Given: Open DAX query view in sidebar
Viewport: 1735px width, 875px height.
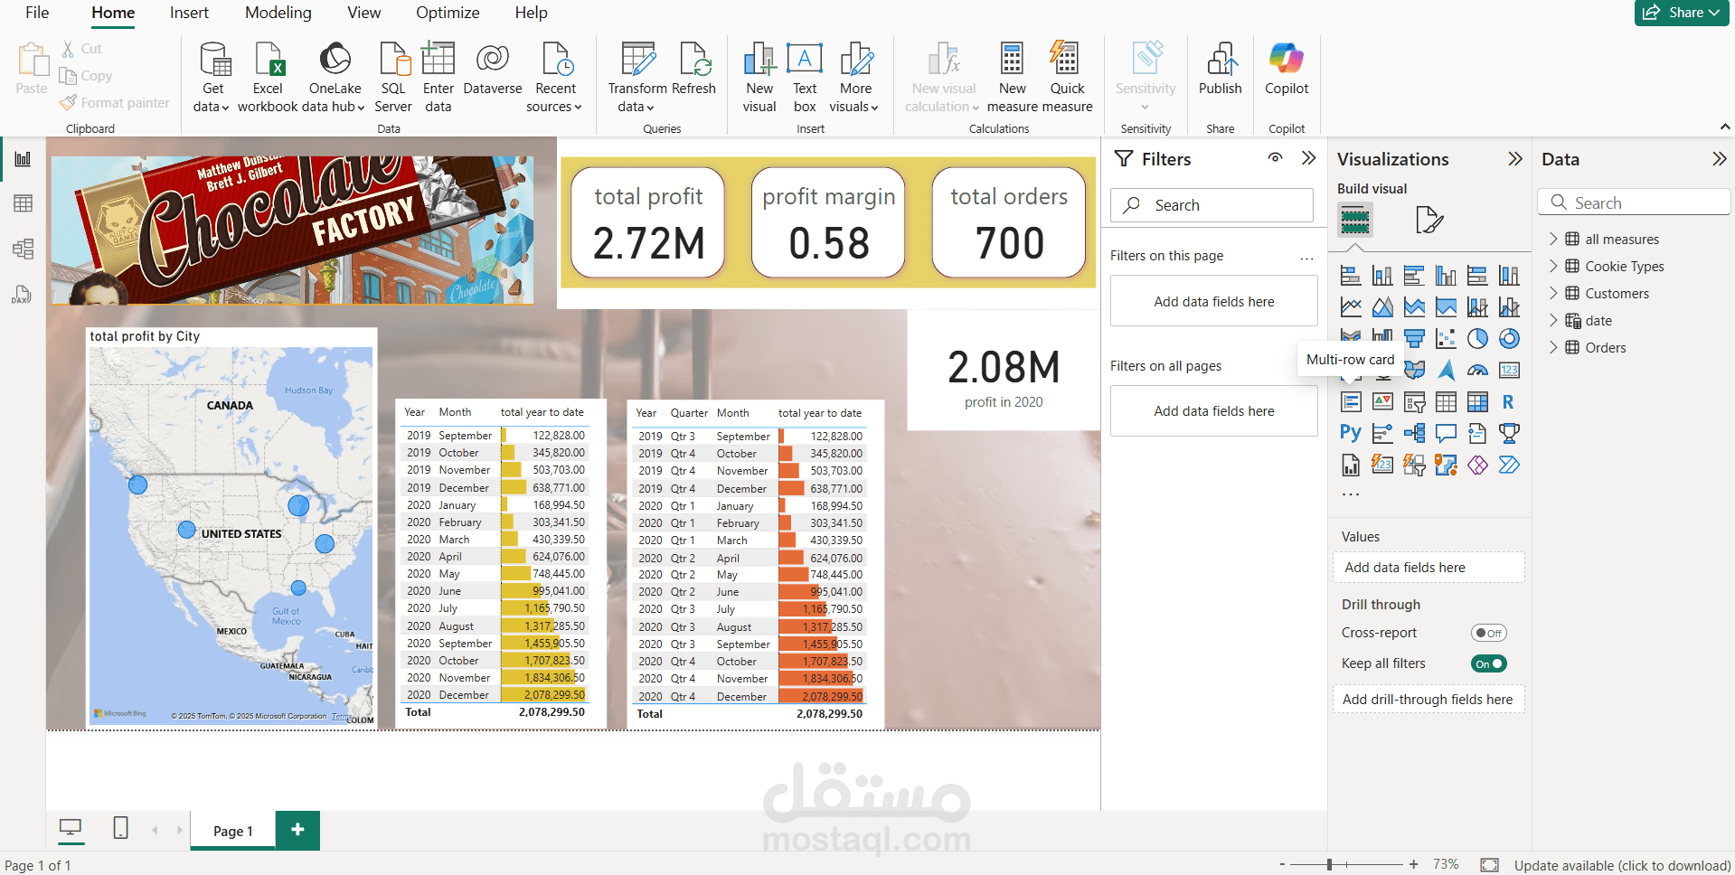Looking at the screenshot, I should click(23, 295).
